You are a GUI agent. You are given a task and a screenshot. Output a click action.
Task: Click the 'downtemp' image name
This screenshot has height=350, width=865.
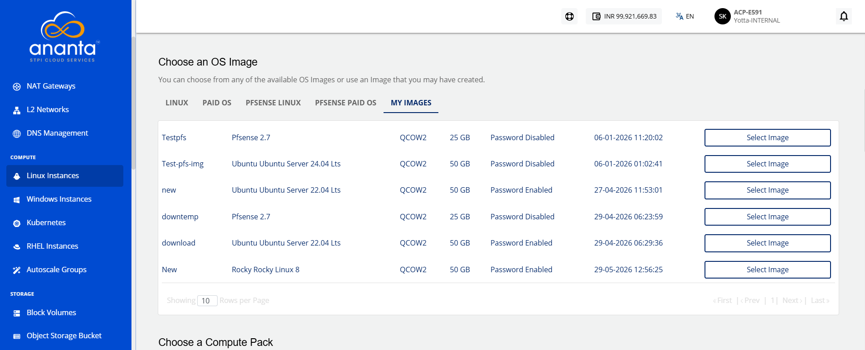click(x=180, y=217)
